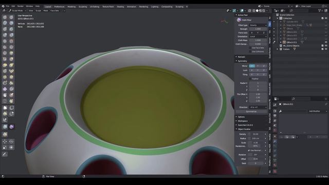This screenshot has height=185, width=329.
Task: Select the Move transform tool
Action: pyautogui.click(x=5, y=142)
